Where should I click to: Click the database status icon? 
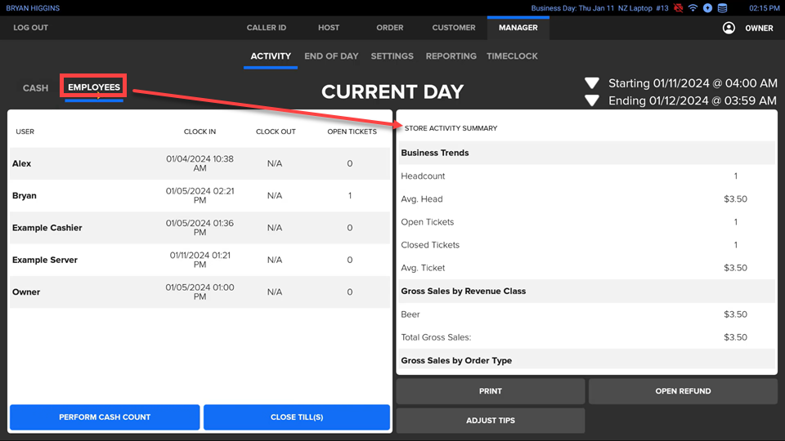pyautogui.click(x=722, y=8)
